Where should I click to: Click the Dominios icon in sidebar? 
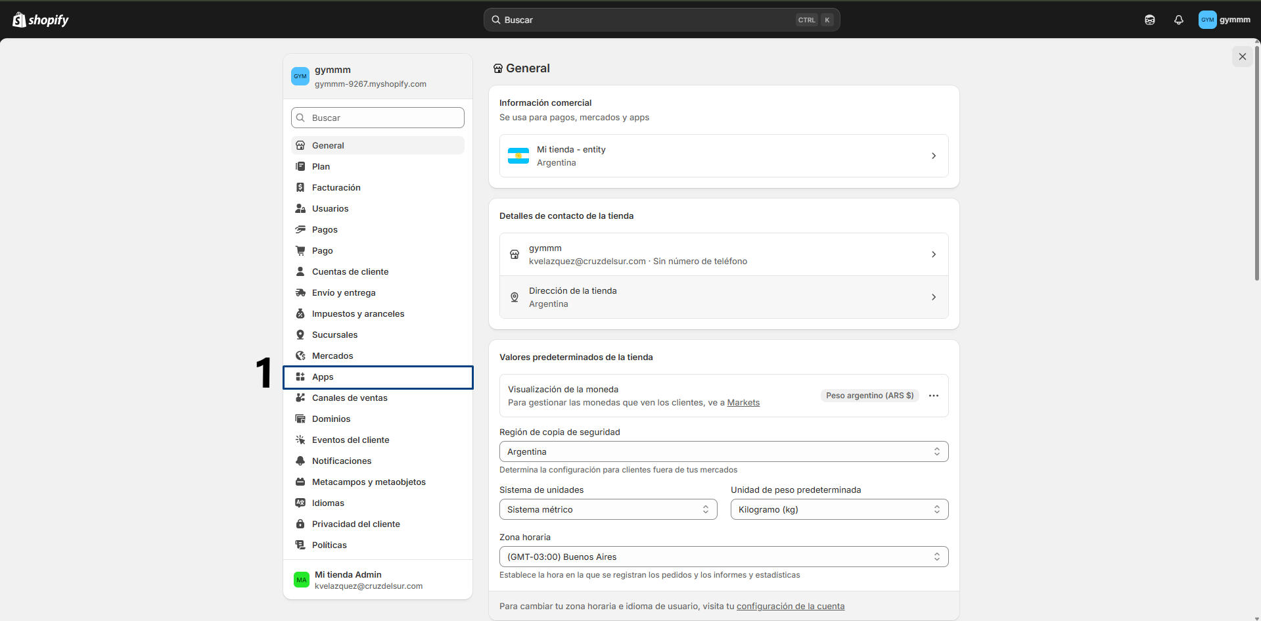click(x=300, y=419)
